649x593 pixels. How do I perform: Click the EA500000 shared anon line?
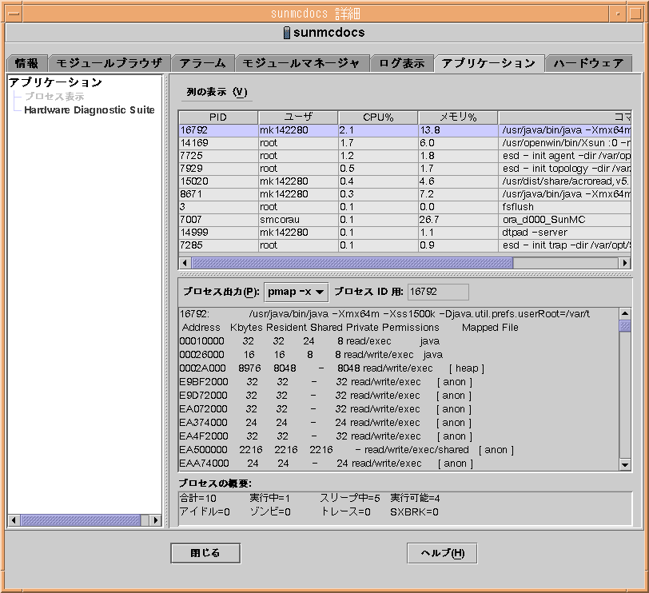click(346, 450)
